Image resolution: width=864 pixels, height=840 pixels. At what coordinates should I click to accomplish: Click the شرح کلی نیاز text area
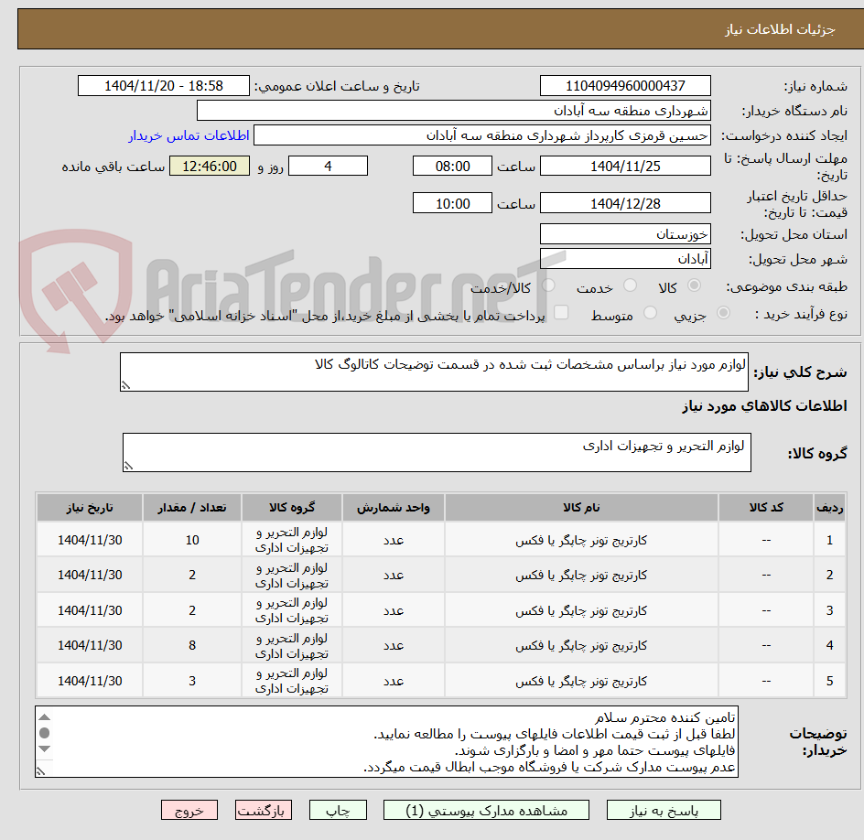[x=434, y=372]
